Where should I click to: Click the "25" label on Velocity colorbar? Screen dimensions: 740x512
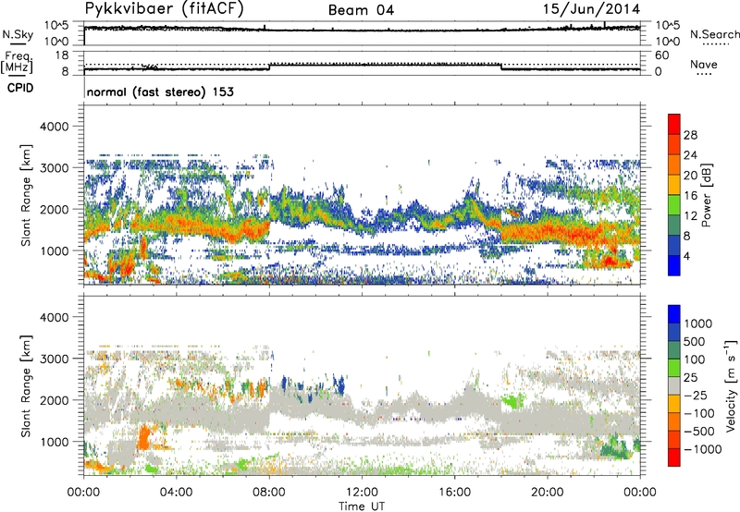[x=690, y=378]
